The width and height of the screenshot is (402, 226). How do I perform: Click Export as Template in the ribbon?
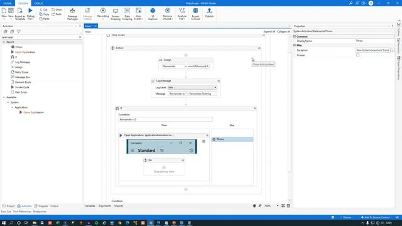[20, 14]
